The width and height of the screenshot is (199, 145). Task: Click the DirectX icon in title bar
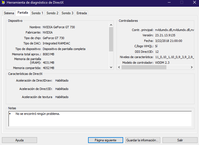3,3
